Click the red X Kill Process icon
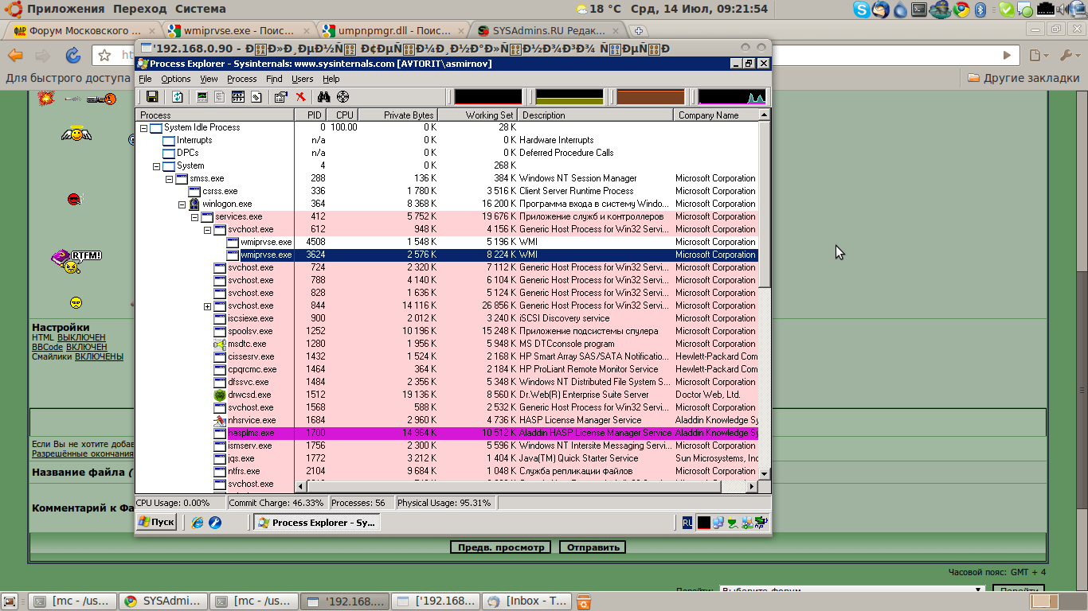Screen dimensions: 1088x611 (300, 97)
